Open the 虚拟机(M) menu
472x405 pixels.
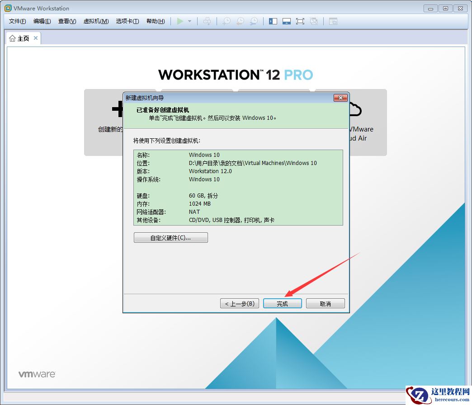pos(96,21)
